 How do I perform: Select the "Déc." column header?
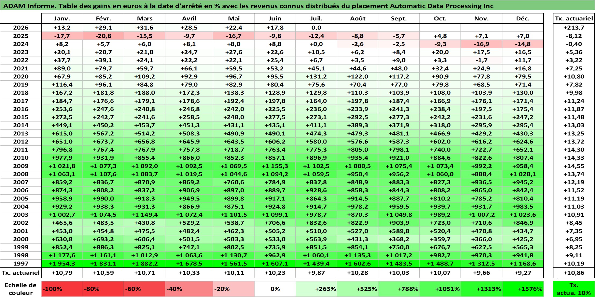tap(523, 19)
